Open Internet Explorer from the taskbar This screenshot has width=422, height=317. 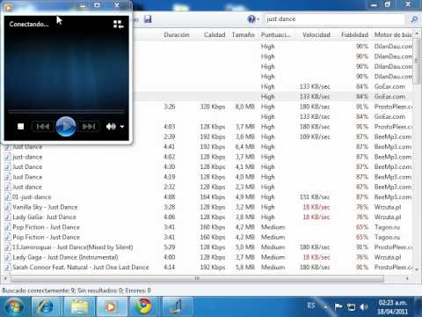[46, 306]
